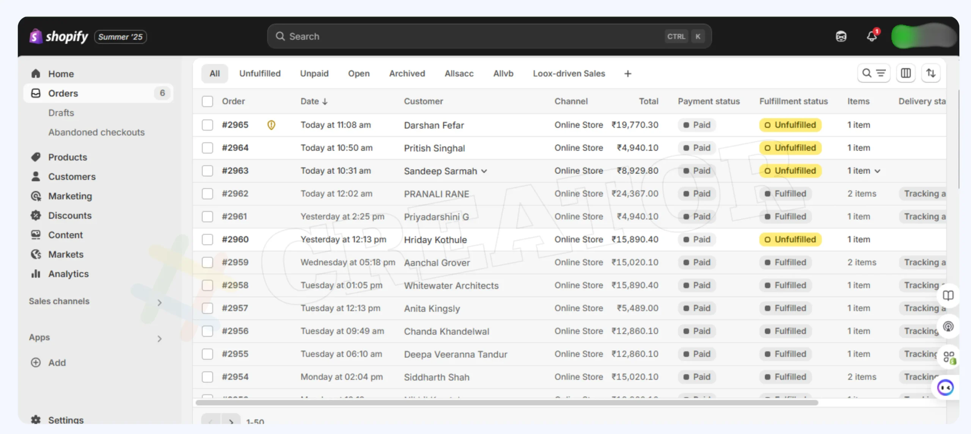971x434 pixels.
Task: Go to next page of orders
Action: [231, 421]
